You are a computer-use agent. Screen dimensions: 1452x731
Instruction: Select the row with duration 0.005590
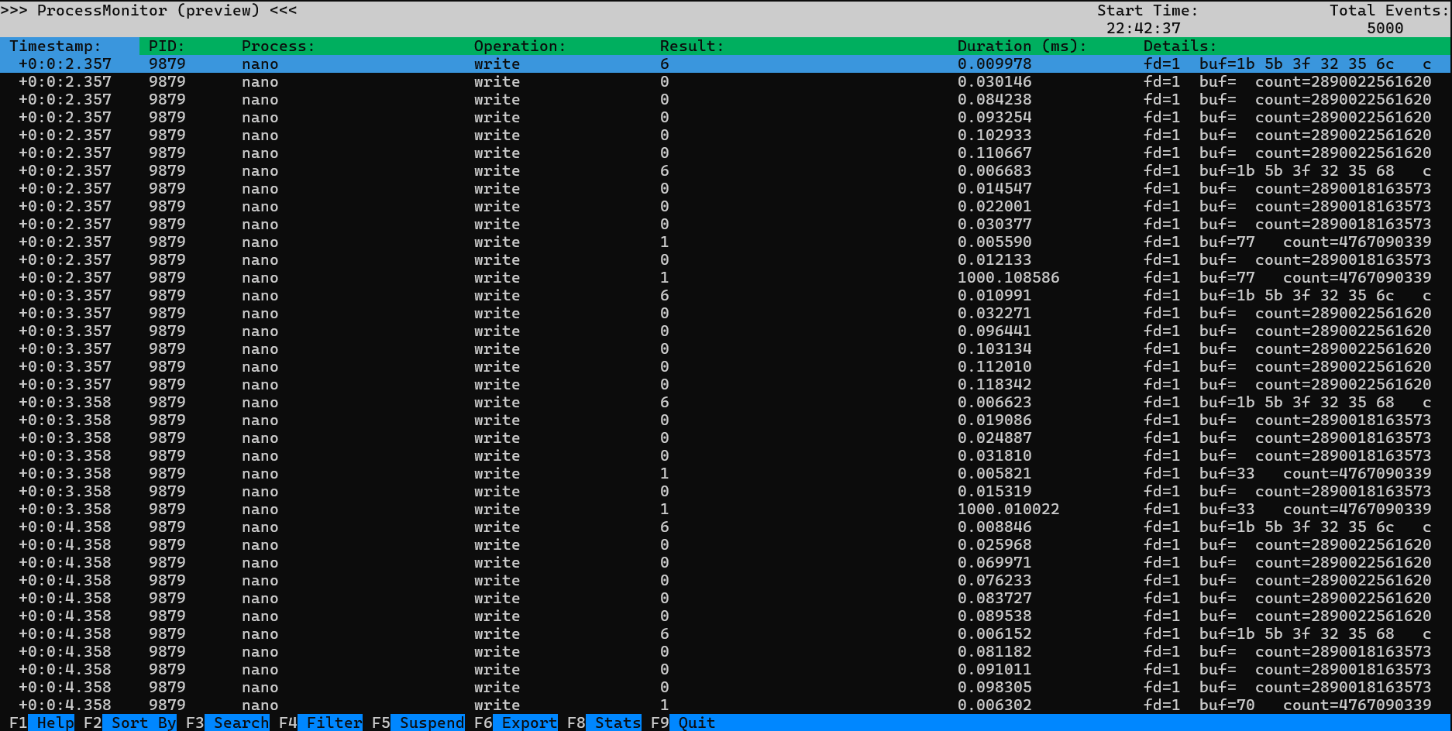pos(726,242)
